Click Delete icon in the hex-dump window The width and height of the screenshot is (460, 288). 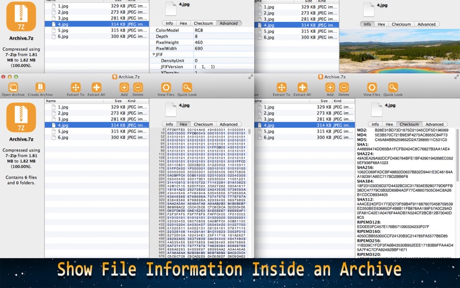tap(138, 88)
